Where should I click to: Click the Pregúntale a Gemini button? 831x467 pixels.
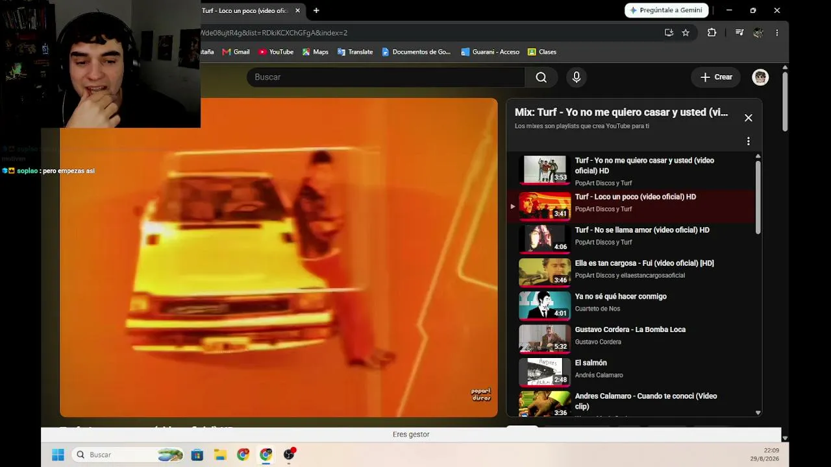(x=667, y=10)
